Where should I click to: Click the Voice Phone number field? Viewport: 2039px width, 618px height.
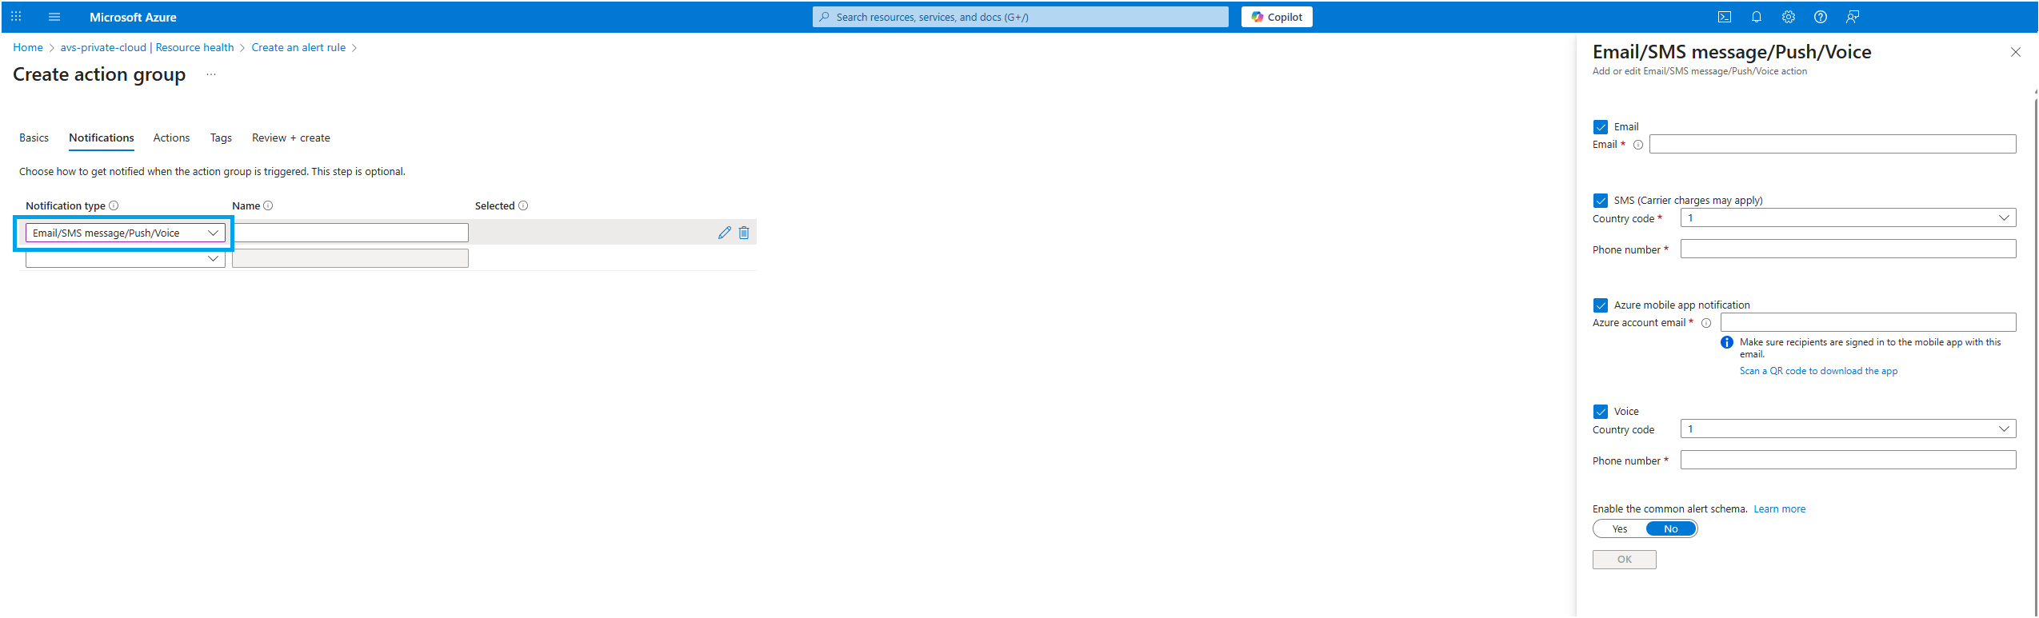[x=1848, y=460]
